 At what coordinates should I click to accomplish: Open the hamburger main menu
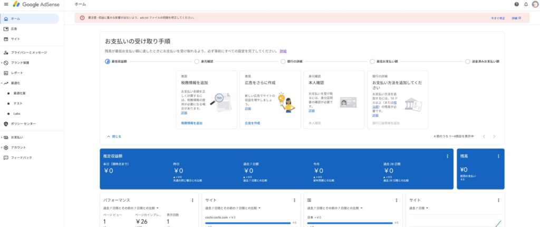[x=6, y=4]
